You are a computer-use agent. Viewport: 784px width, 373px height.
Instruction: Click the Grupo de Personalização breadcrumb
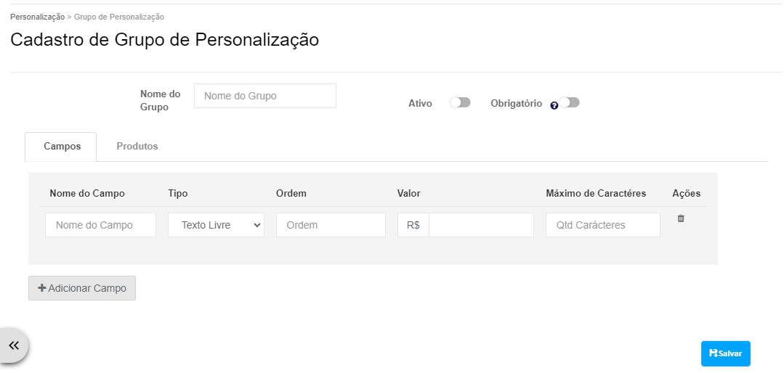tap(119, 17)
